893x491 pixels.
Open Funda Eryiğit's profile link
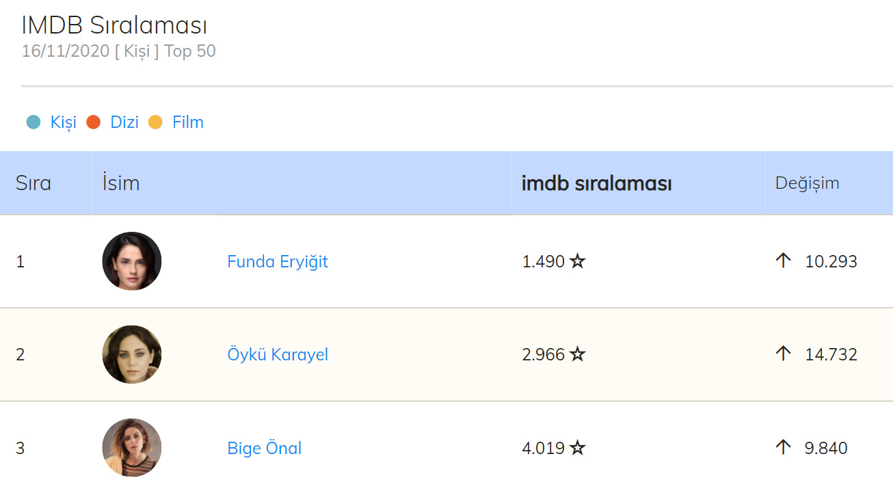pos(278,262)
